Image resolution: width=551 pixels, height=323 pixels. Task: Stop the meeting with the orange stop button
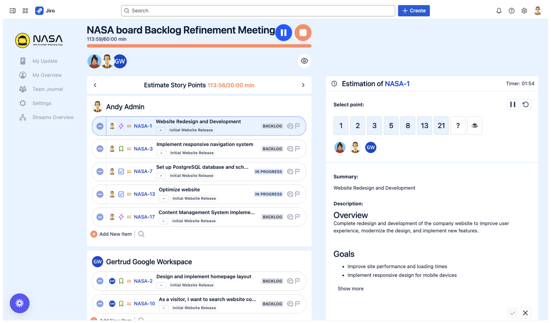pos(303,33)
